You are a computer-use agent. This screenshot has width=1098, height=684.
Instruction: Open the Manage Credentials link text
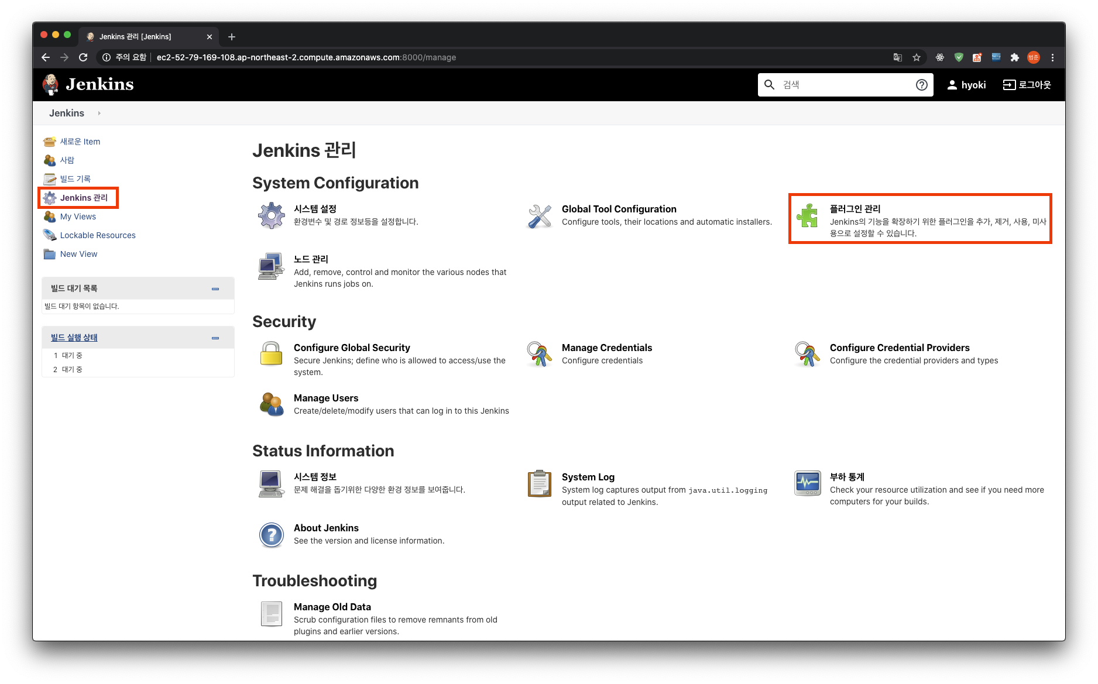click(x=607, y=348)
